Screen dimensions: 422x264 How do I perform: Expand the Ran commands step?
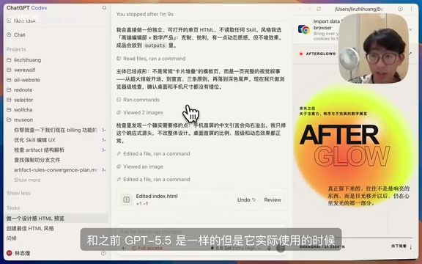click(138, 100)
